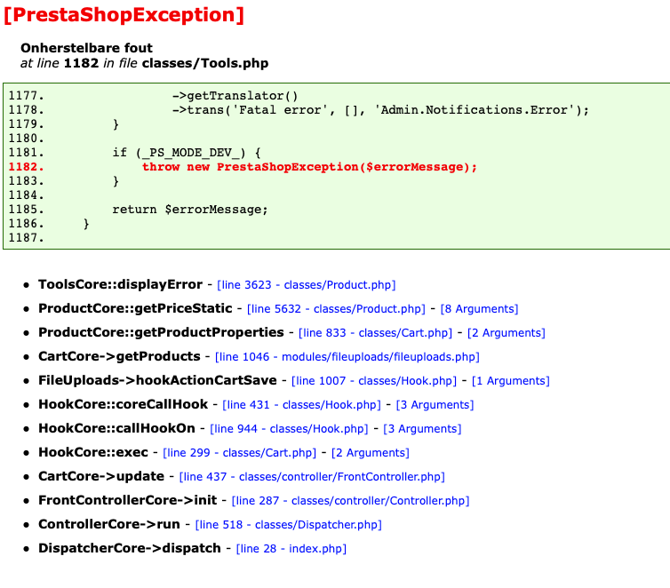
Task: Click HookCore::coreCallHook trace entry
Action: (x=123, y=404)
